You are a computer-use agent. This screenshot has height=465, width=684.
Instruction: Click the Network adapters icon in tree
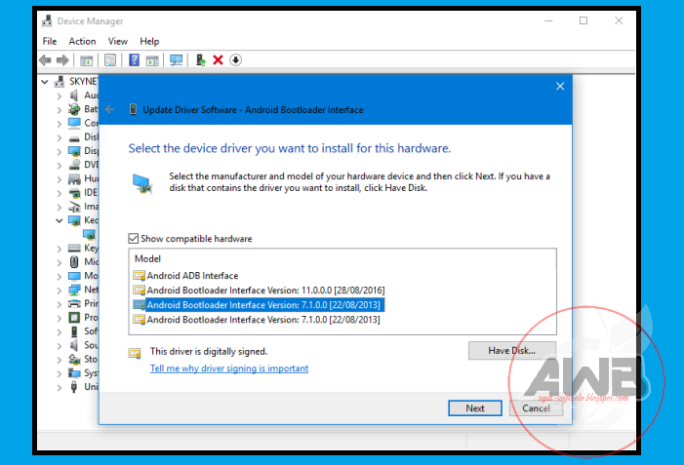pos(74,290)
